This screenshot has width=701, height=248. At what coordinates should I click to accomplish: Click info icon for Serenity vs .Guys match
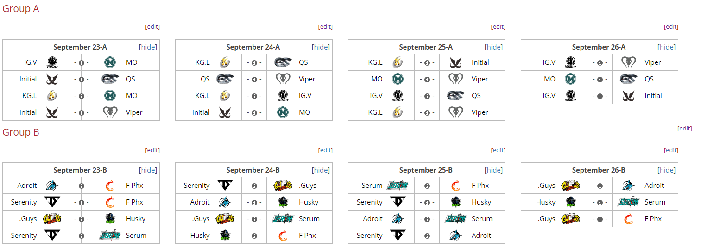[x=254, y=186]
